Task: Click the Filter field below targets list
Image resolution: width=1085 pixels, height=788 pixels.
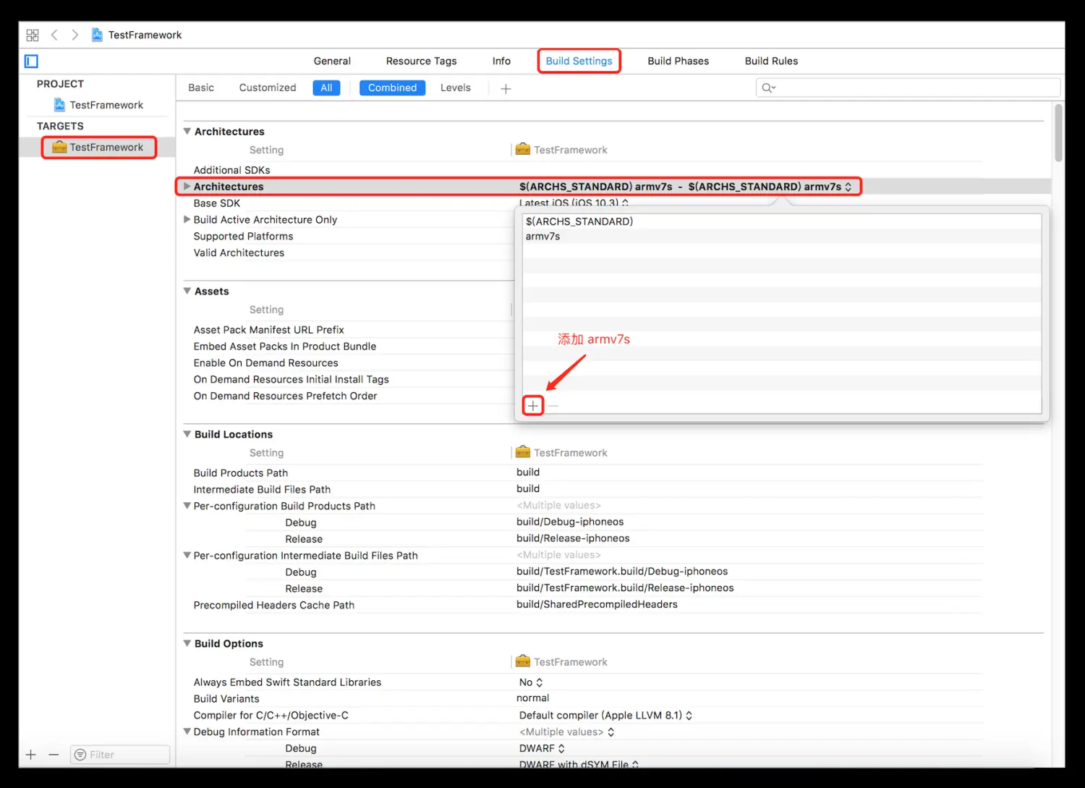Action: pos(120,755)
